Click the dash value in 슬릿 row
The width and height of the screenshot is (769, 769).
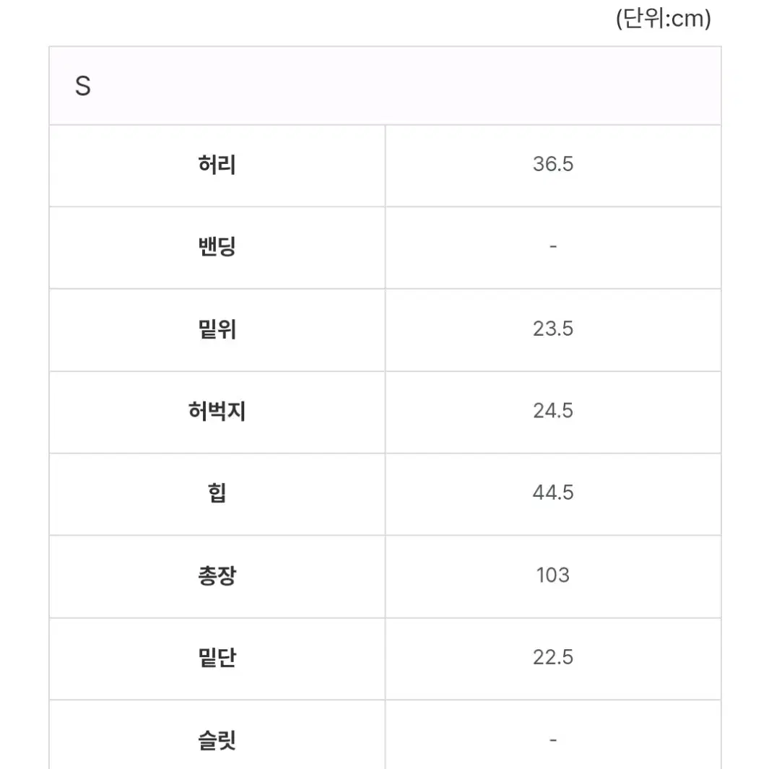point(552,739)
